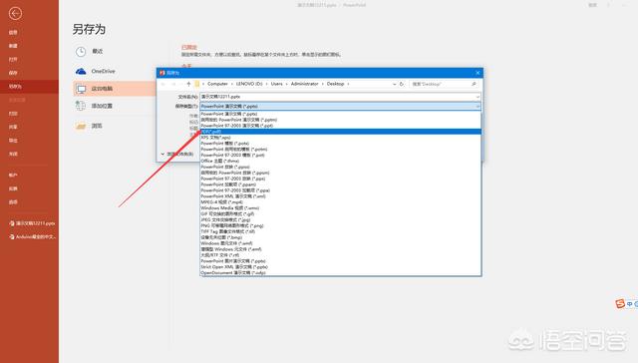Viewport: 638px width, 363px height.
Task: Select Strict Open XML (*.pptx) option
Action: pyautogui.click(x=341, y=267)
